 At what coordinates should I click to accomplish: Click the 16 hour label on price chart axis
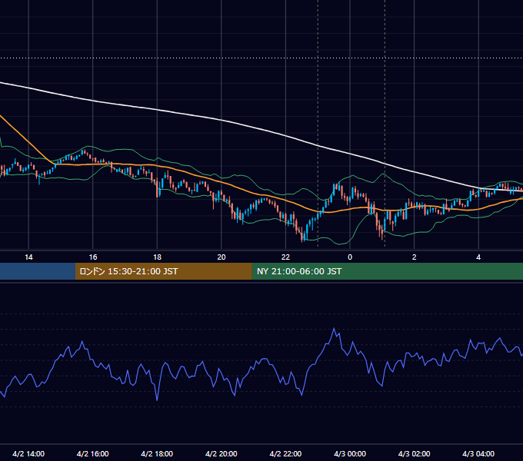coord(93,257)
